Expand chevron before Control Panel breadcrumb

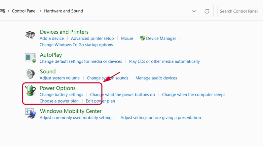[x=8, y=11]
